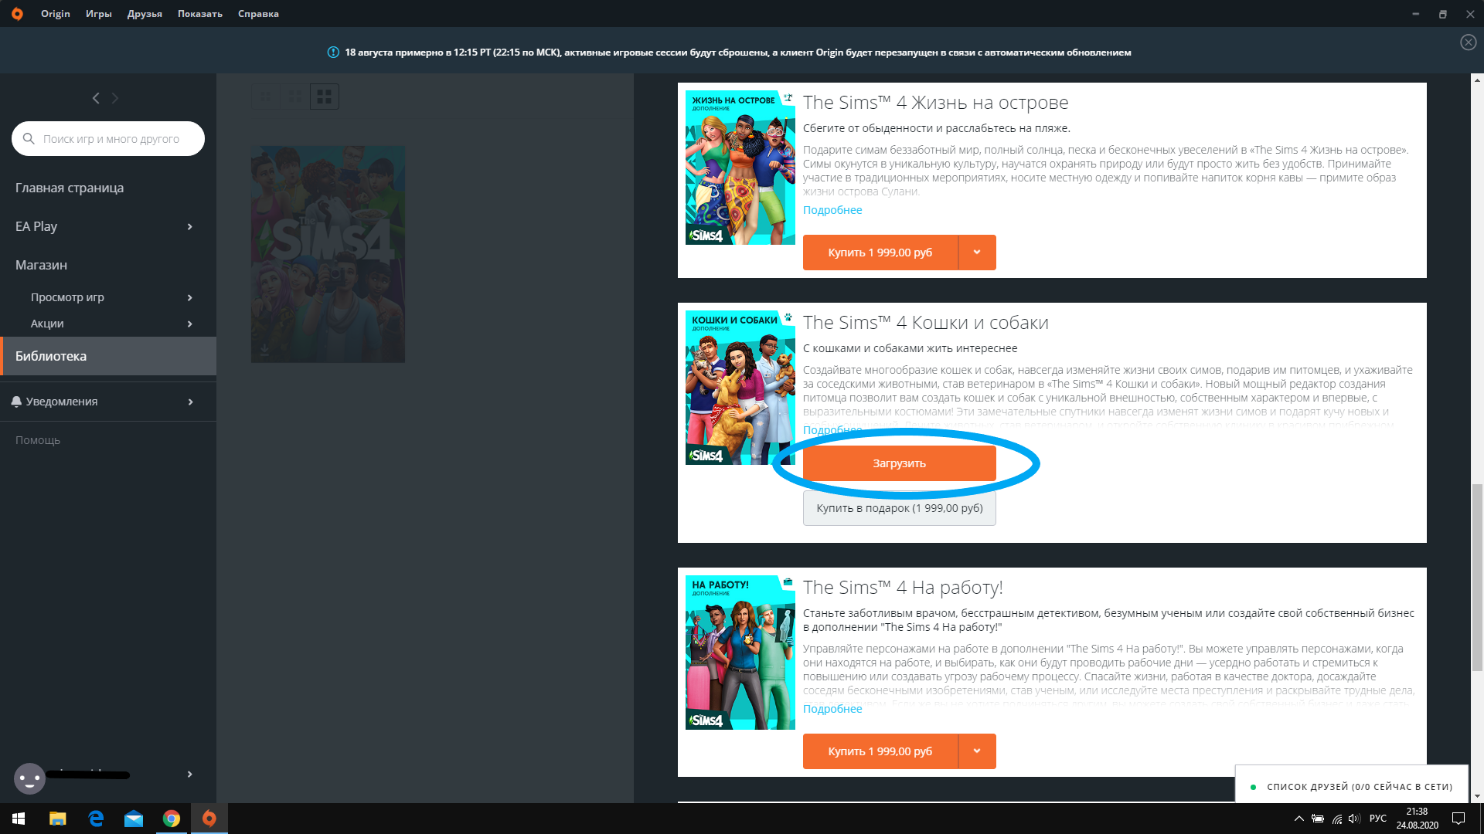Screen dimensions: 1484x834
Task: Click the scrollbar up arrow
Action: pos(1477,80)
